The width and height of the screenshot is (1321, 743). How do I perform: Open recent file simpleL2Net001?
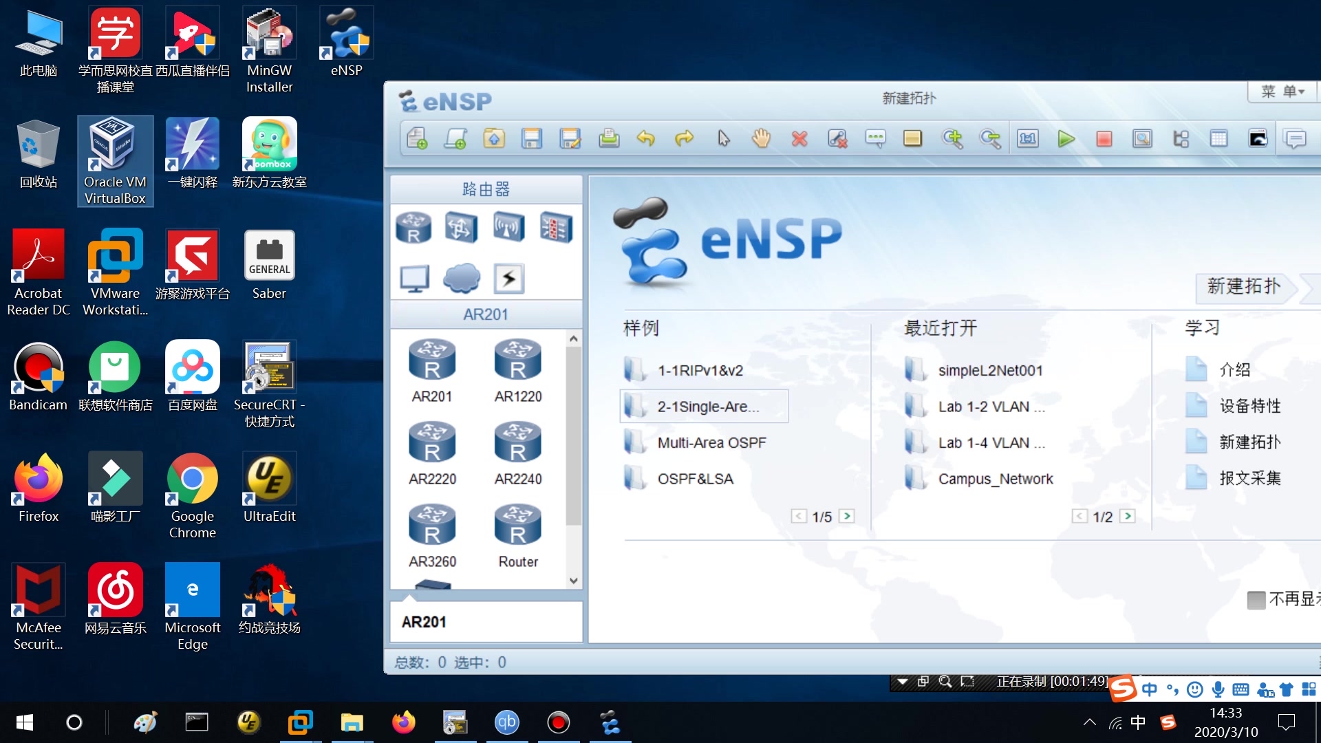coord(990,370)
